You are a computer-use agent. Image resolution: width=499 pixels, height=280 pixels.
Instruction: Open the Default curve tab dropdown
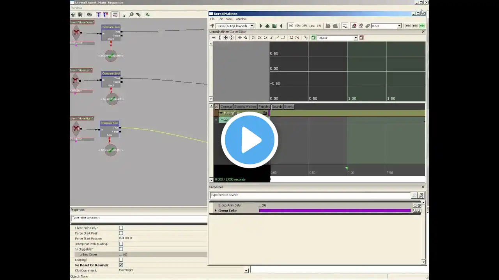coord(356,38)
